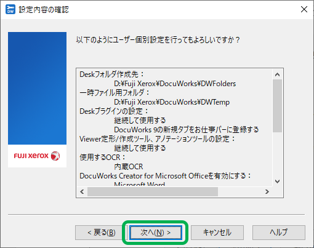This screenshot has height=248, width=314.
Task: Select the line Deskフォルダ作成先:
Action: [112, 74]
